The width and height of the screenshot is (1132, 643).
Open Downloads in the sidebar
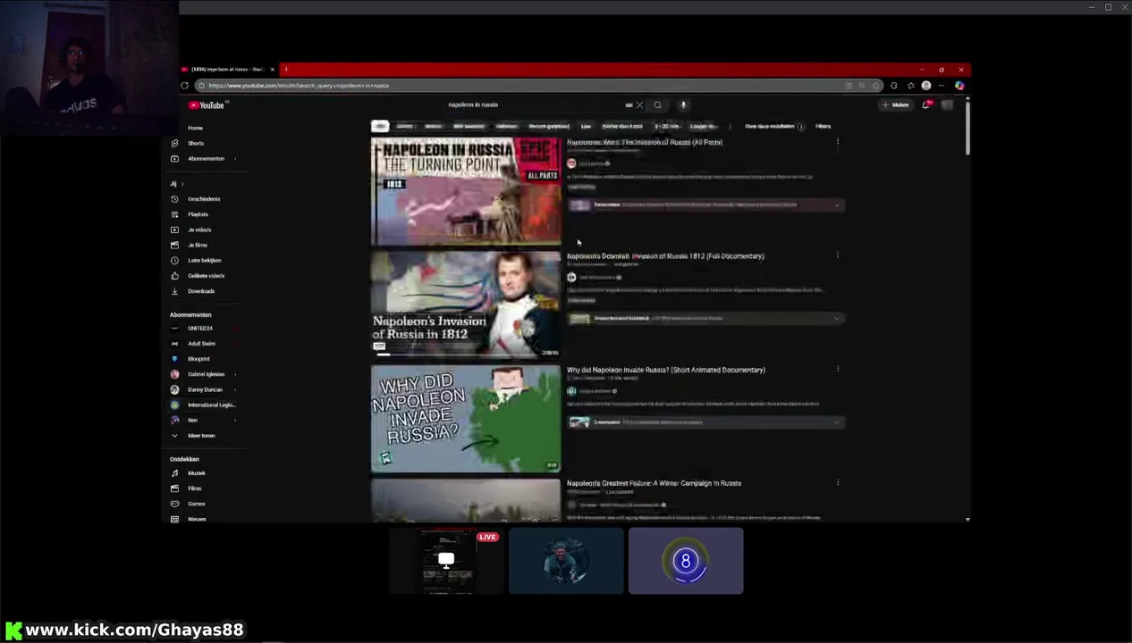(x=201, y=291)
